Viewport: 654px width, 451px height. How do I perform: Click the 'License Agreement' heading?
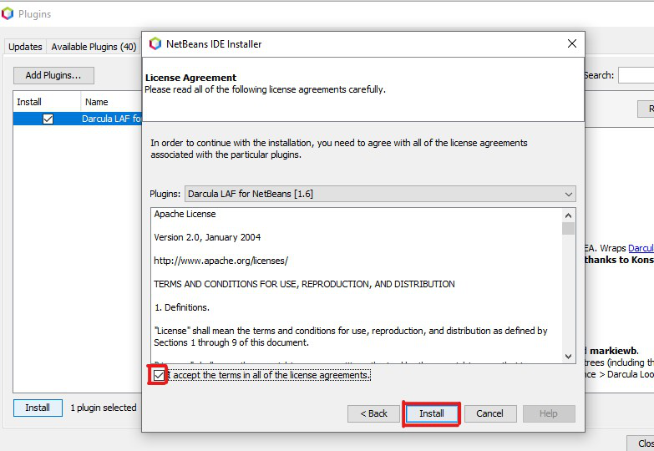pyautogui.click(x=190, y=78)
